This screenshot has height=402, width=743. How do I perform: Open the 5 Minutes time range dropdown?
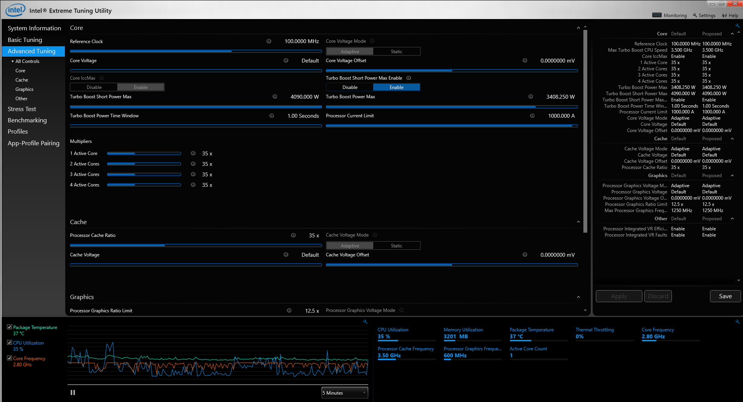tap(345, 393)
